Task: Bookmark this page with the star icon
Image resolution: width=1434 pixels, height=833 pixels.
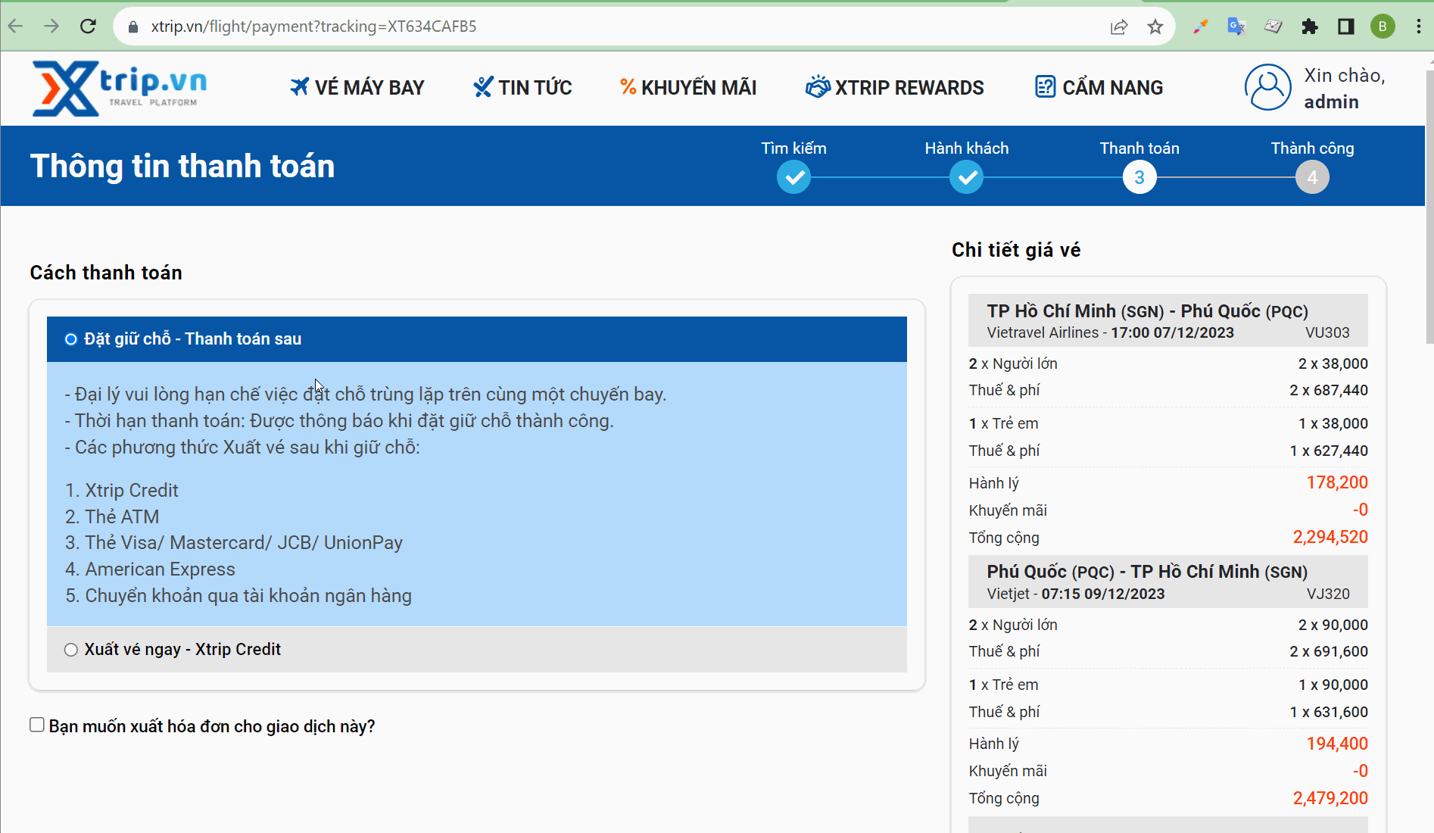Action: pos(1155,27)
